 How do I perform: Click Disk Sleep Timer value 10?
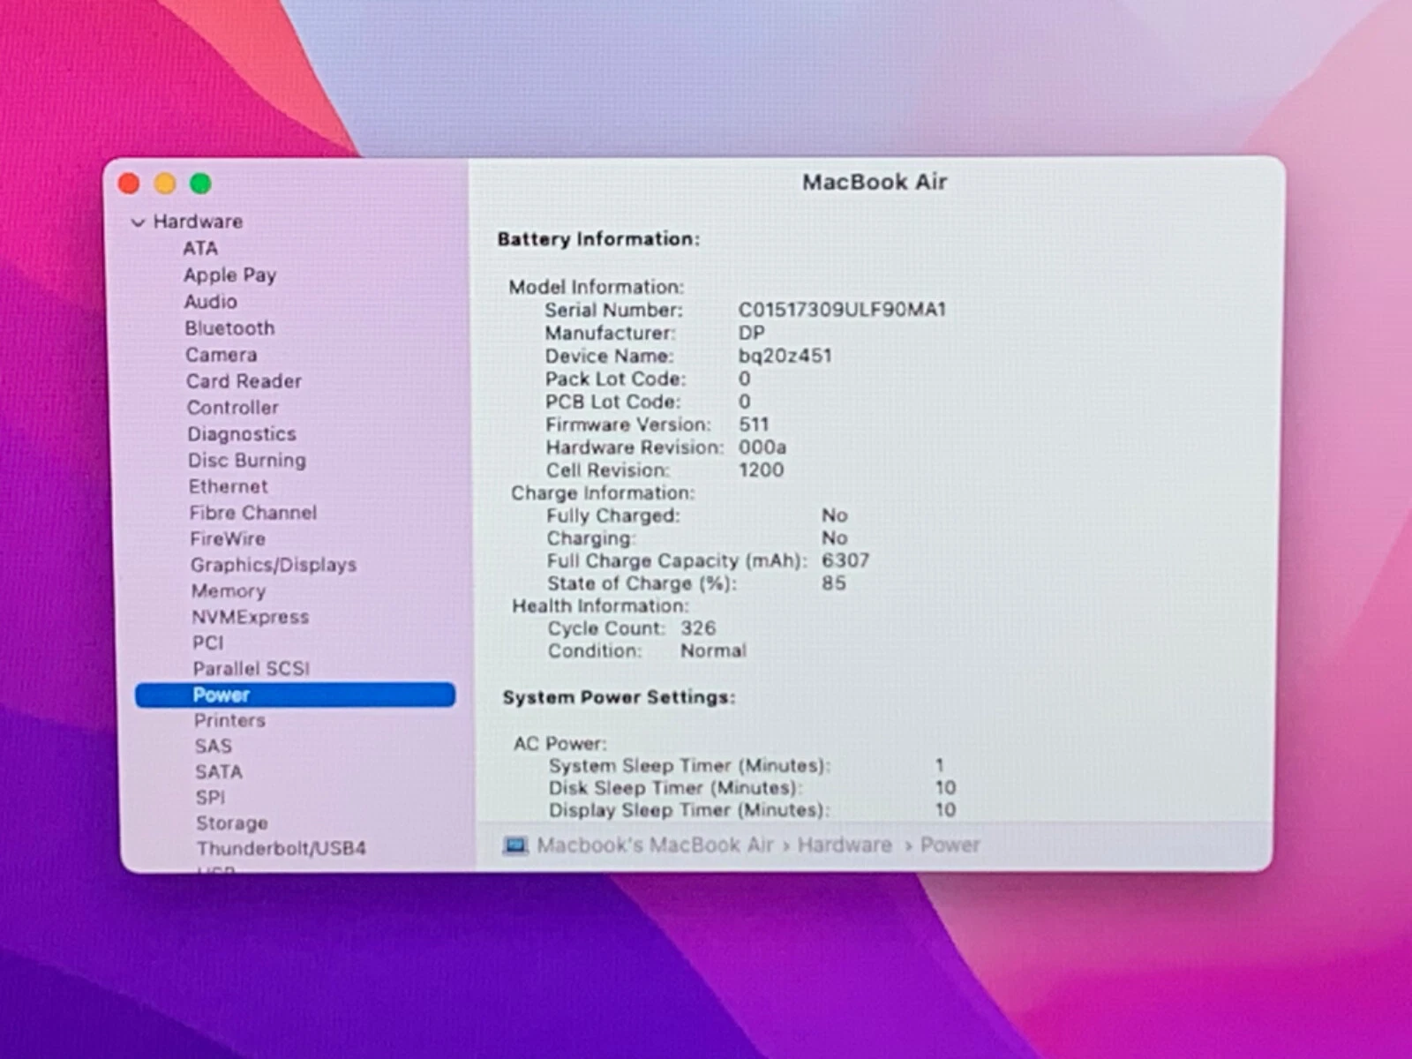945,788
